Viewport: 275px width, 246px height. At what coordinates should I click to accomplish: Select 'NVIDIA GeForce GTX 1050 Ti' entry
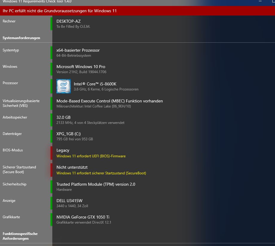point(83,217)
